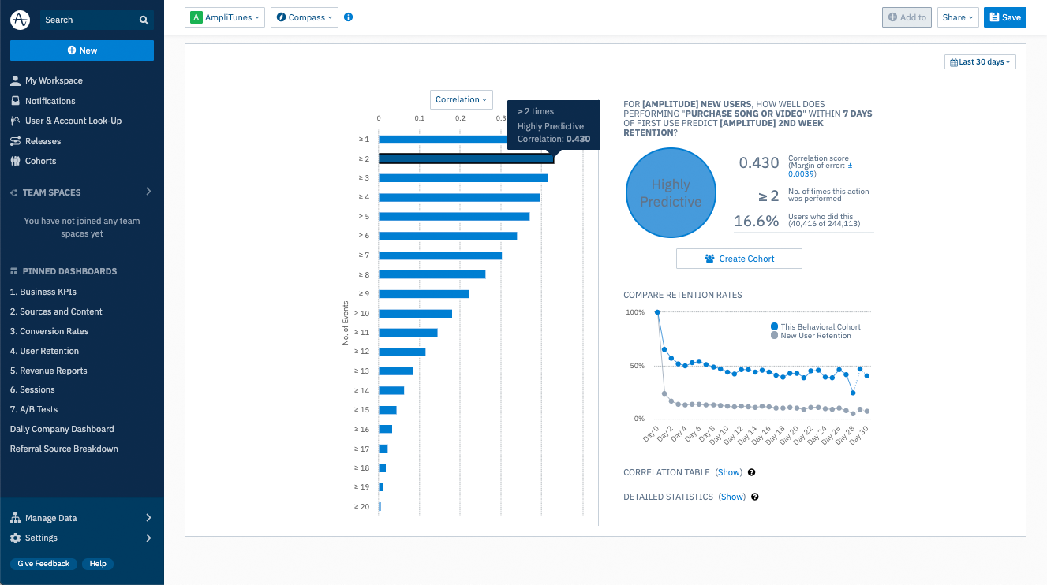Screen dimensions: 1047x585
Task: Click the New button
Action: click(82, 50)
